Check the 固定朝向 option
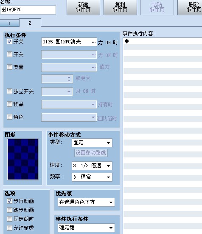The height and width of the screenshot is (234, 202). click(x=9, y=219)
